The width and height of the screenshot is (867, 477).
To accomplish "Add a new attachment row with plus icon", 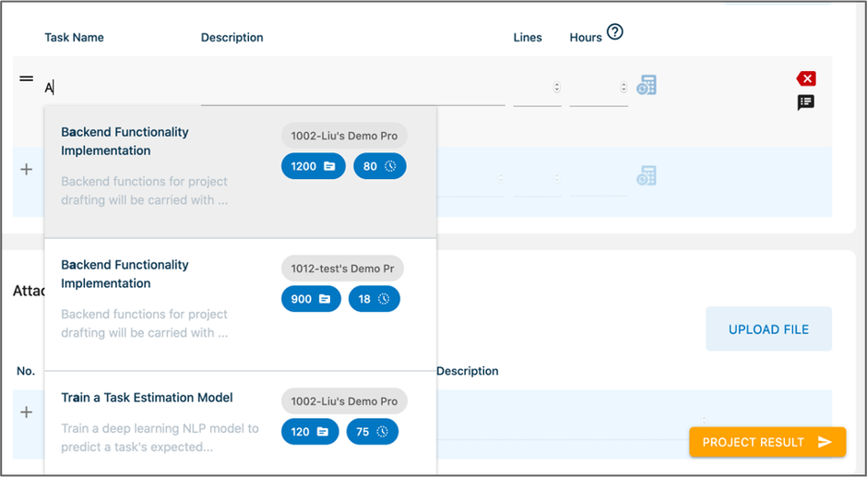I will click(27, 412).
